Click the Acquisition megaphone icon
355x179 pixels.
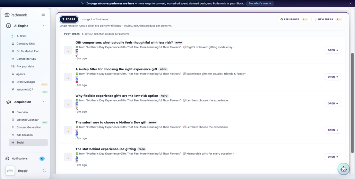click(x=9, y=102)
